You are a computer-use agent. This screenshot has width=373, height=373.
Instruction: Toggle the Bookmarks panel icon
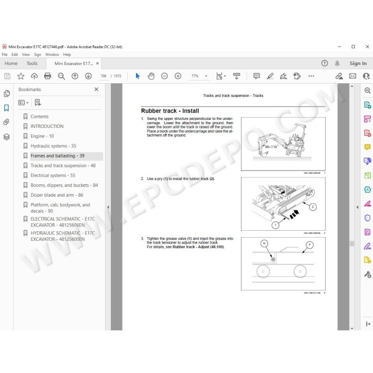coord(6,108)
